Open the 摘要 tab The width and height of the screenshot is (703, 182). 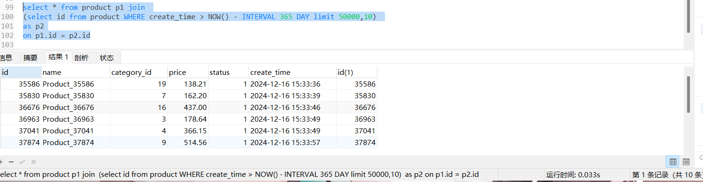[x=30, y=58]
